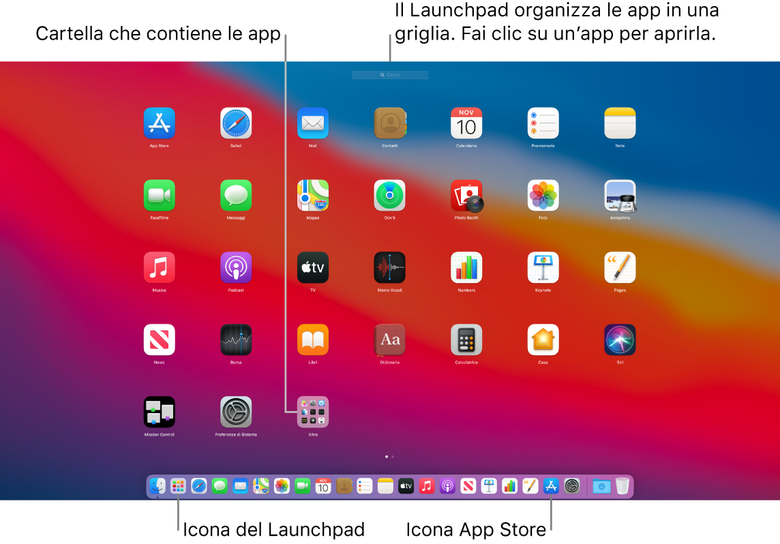Click Finder in the Dock
Image resolution: width=780 pixels, height=544 pixels.
[157, 486]
